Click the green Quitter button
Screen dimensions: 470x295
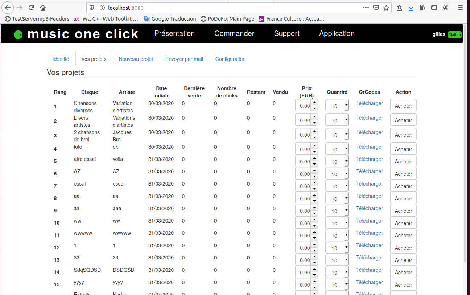click(x=455, y=34)
